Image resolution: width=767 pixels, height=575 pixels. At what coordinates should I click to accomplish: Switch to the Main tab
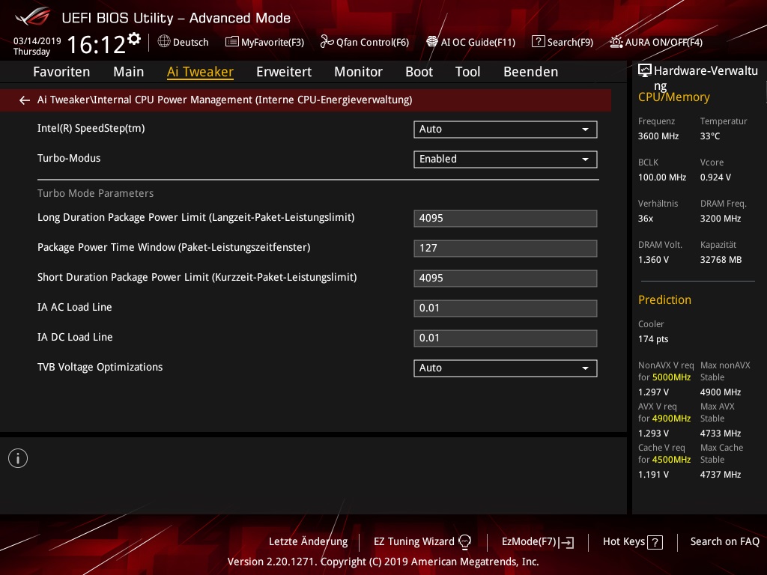tap(129, 72)
